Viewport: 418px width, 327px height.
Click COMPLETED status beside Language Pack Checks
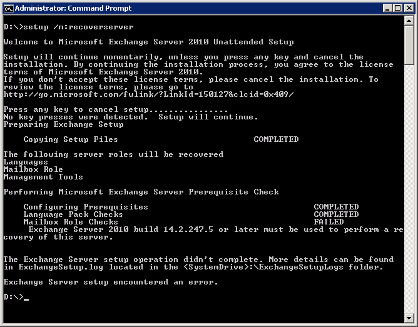336,214
